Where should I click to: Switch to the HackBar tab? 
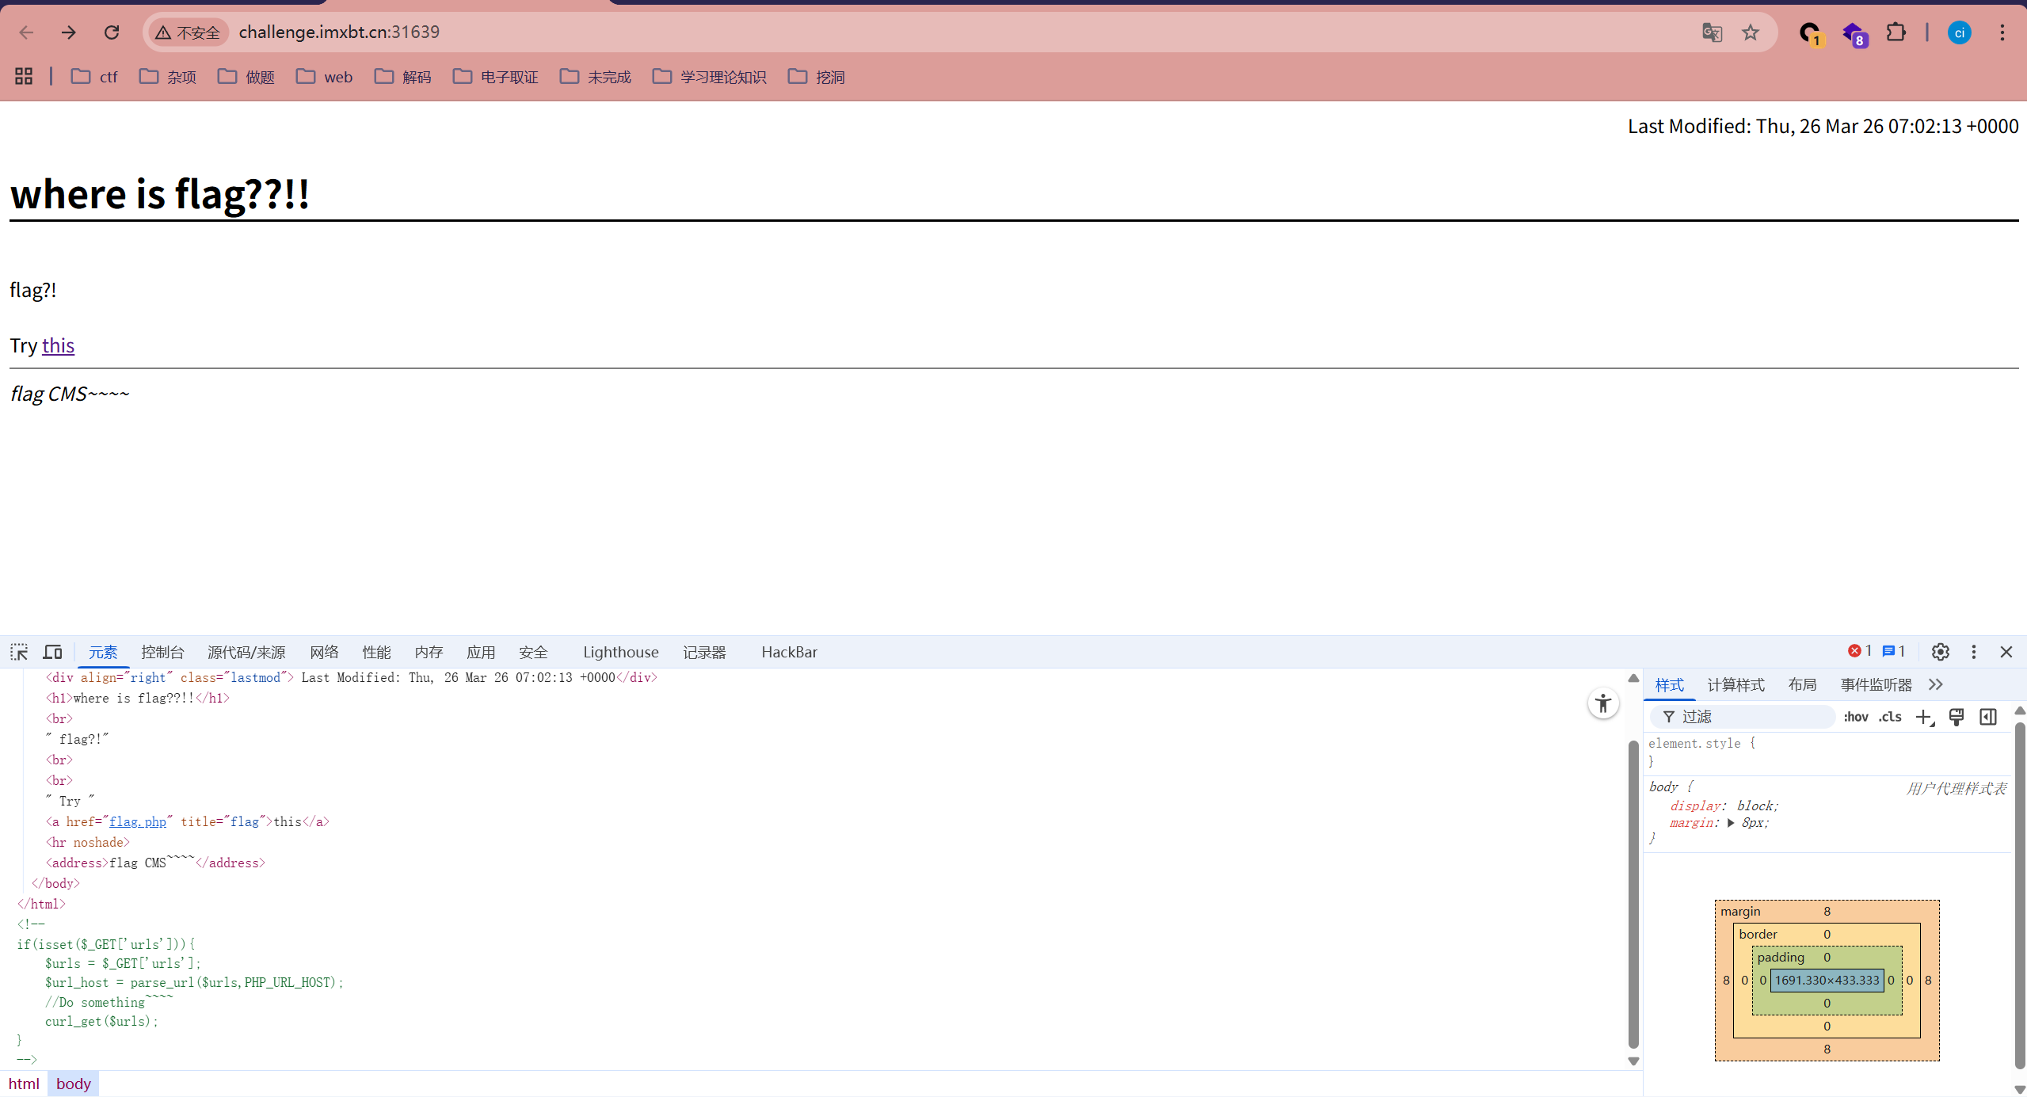tap(789, 652)
